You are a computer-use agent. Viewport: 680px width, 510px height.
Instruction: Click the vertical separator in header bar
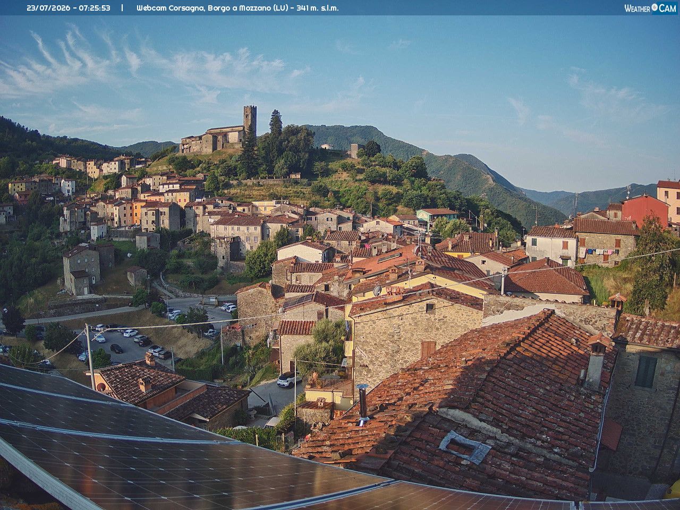tap(122, 8)
